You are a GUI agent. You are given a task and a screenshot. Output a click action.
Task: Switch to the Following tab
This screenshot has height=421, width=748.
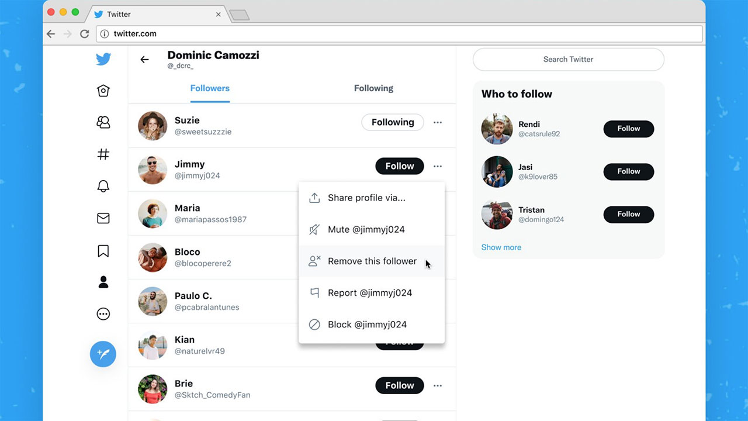click(x=373, y=88)
